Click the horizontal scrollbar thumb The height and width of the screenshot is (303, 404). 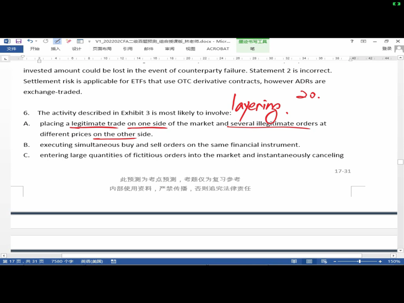tap(212, 256)
